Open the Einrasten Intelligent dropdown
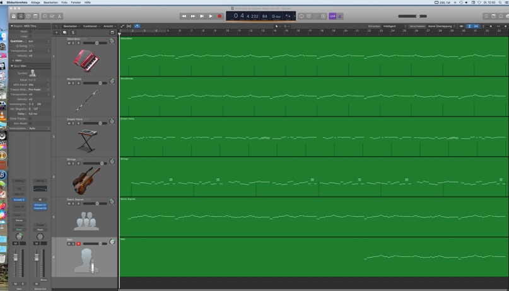Viewport: 509px width, 291px height. (394, 26)
